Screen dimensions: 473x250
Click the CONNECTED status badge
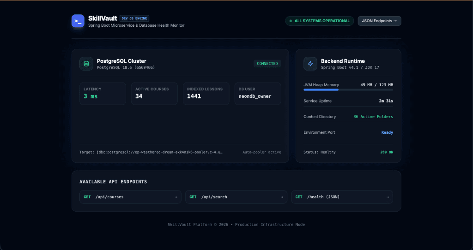[x=267, y=64]
